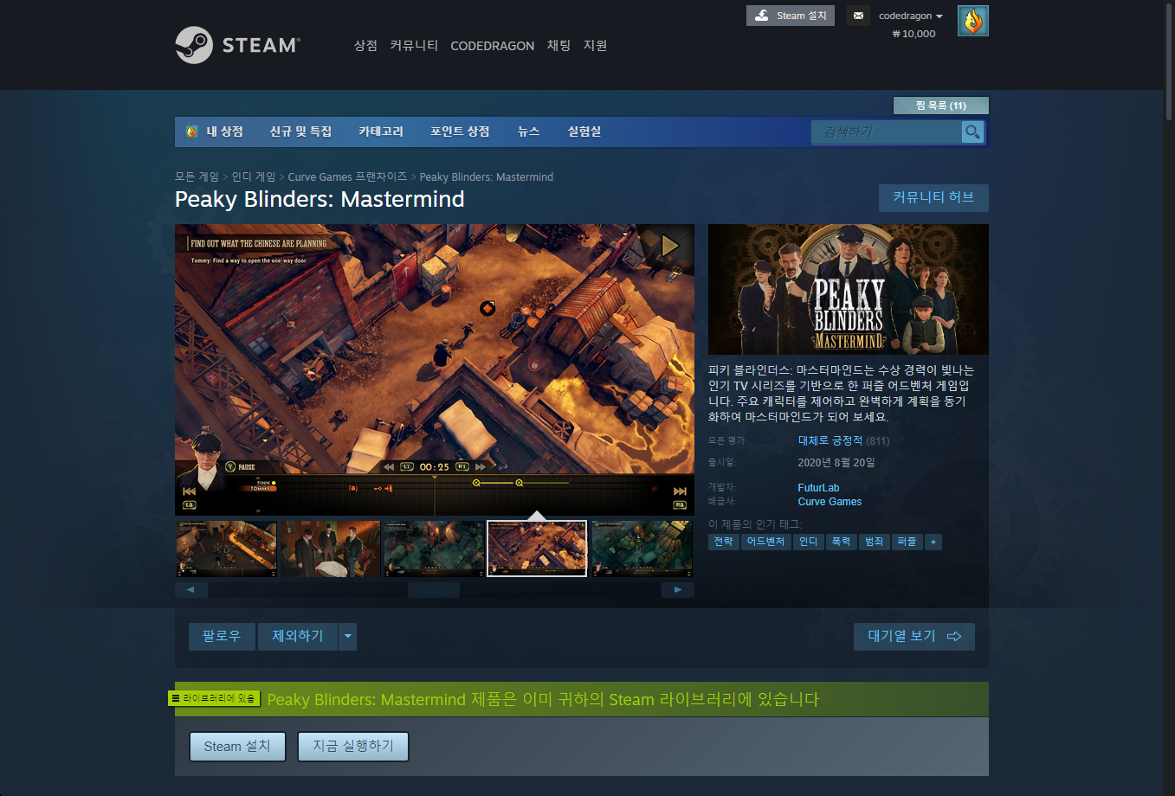Click the 어드벤처 tag
This screenshot has height=796, width=1175.
766,542
